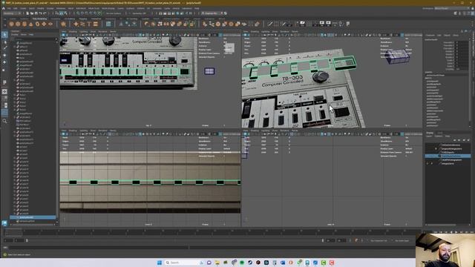
Task: Toggle Snap to Grids on the status line
Action: pyautogui.click(x=78, y=13)
